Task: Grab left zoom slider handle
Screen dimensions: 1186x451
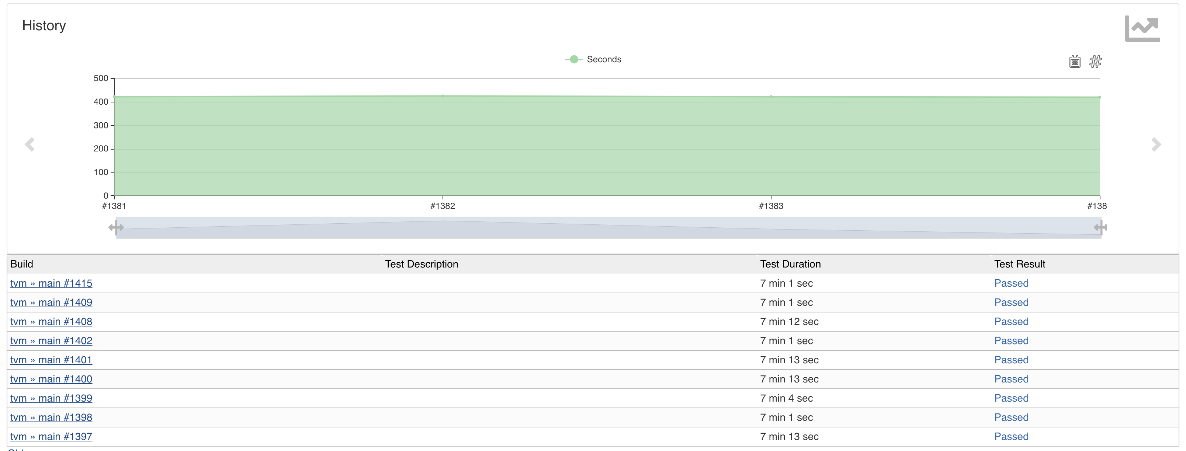Action: pos(116,227)
